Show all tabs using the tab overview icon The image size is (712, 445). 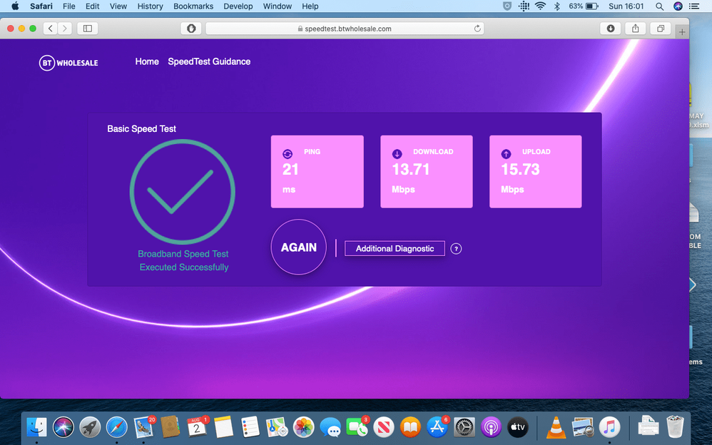[660, 29]
